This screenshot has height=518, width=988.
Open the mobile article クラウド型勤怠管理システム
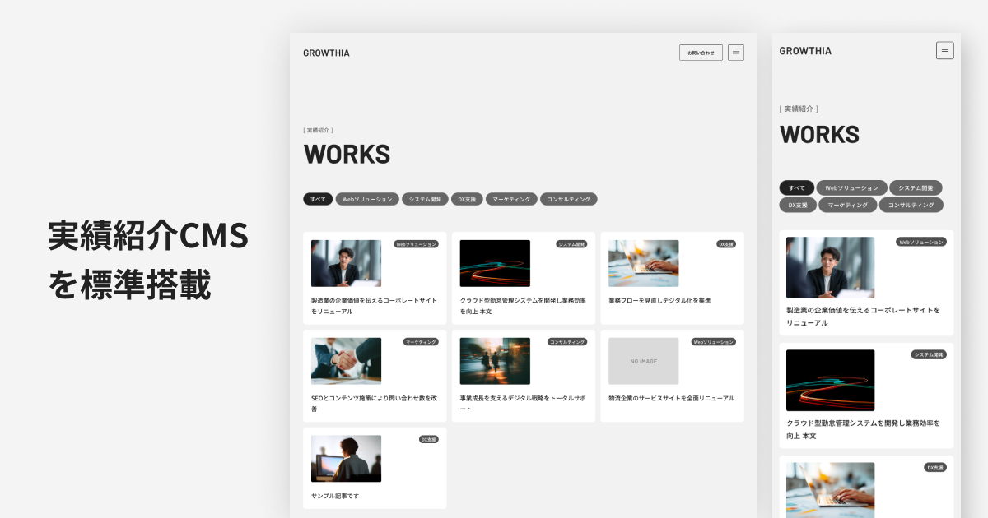[x=863, y=429]
